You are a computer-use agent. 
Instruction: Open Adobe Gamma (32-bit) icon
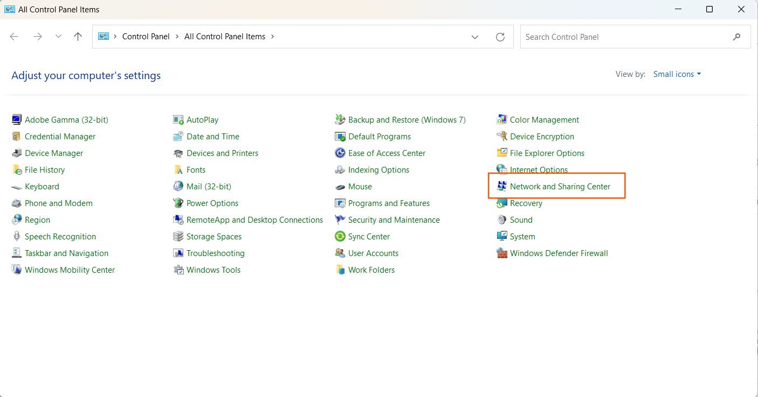(16, 119)
